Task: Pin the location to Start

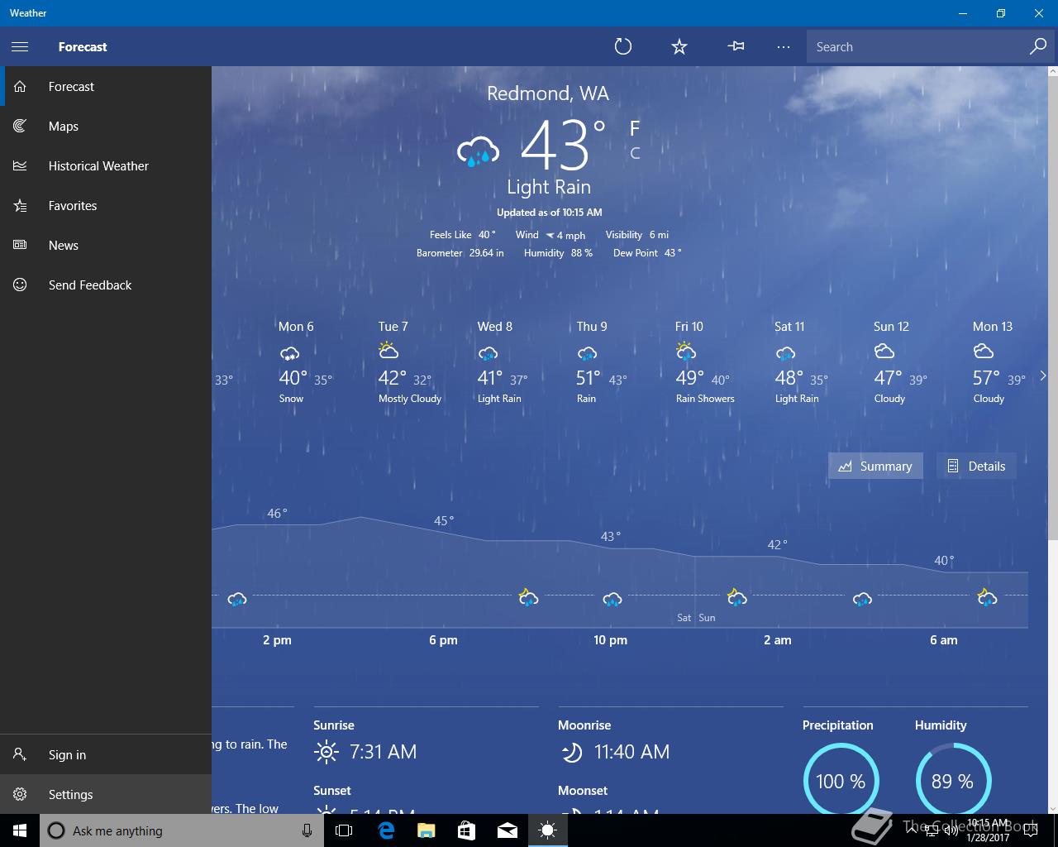Action: point(736,47)
